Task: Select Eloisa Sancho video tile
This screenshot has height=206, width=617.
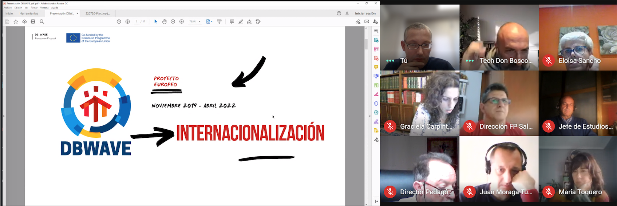Action: 578,37
